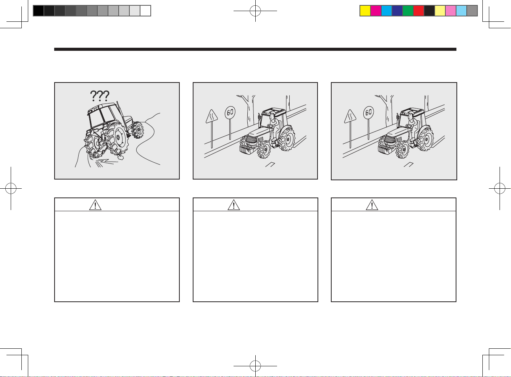Click the empty warning text box under the tipping tractor
This screenshot has height=377, width=511.
pyautogui.click(x=117, y=256)
